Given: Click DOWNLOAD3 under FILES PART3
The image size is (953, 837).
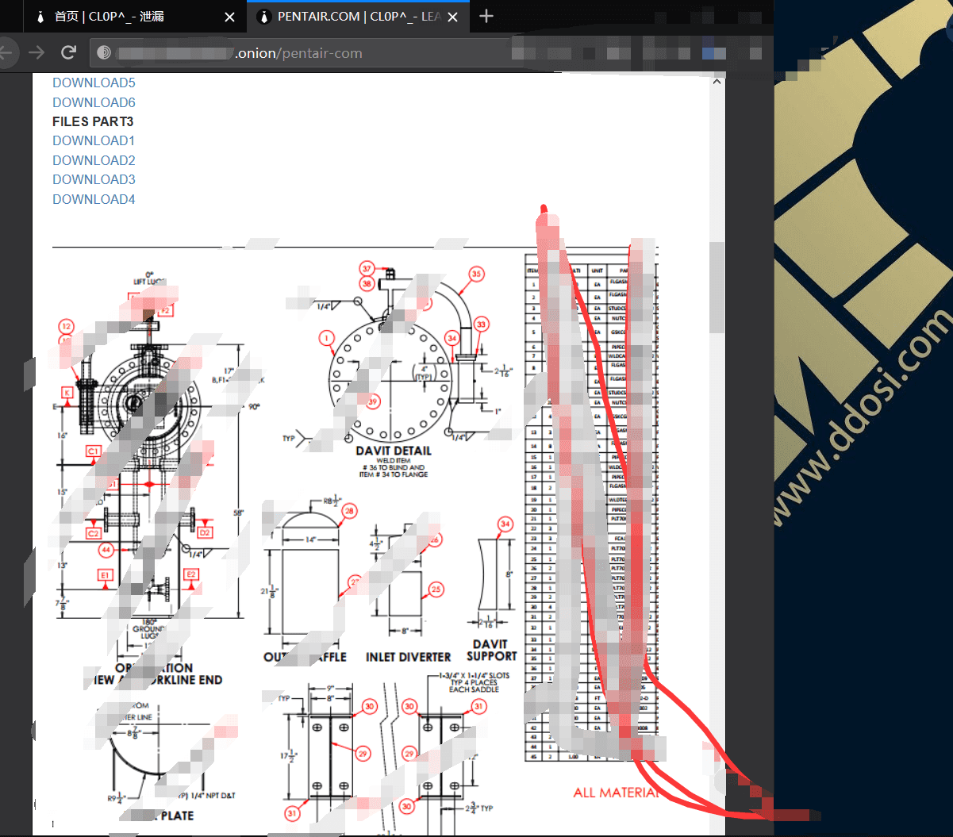Looking at the screenshot, I should click(94, 179).
